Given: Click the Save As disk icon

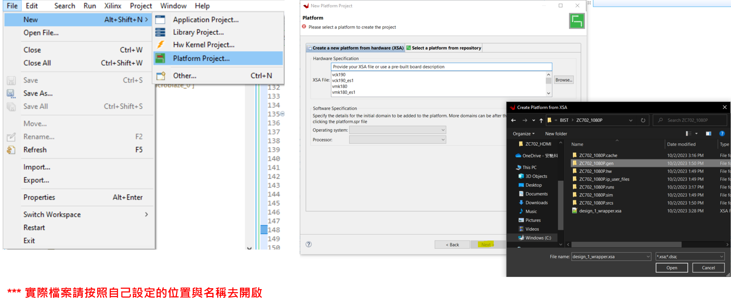Looking at the screenshot, I should pos(11,94).
